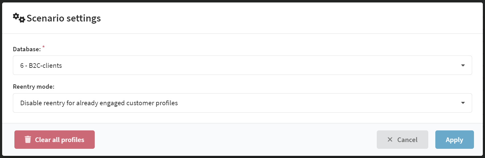Click the double gears icon in header
The height and width of the screenshot is (158, 485).
click(x=19, y=18)
